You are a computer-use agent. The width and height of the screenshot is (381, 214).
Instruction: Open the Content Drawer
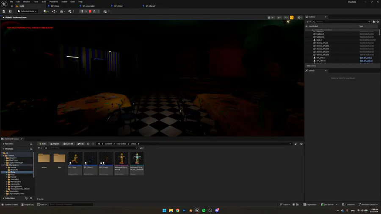10,205
